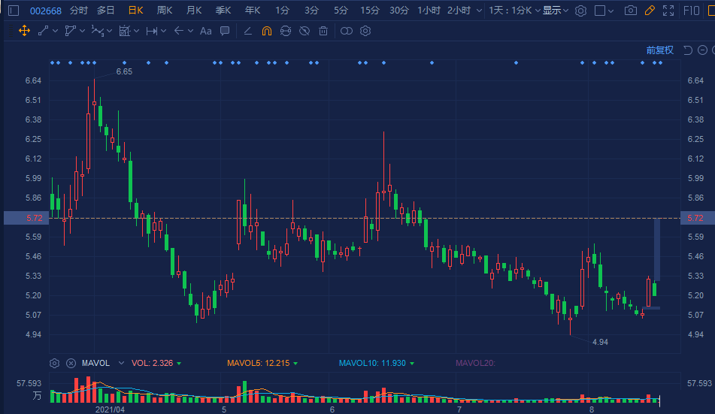Screen dimensions: 715x414
Task: Select 3分 period
Action: click(x=311, y=11)
